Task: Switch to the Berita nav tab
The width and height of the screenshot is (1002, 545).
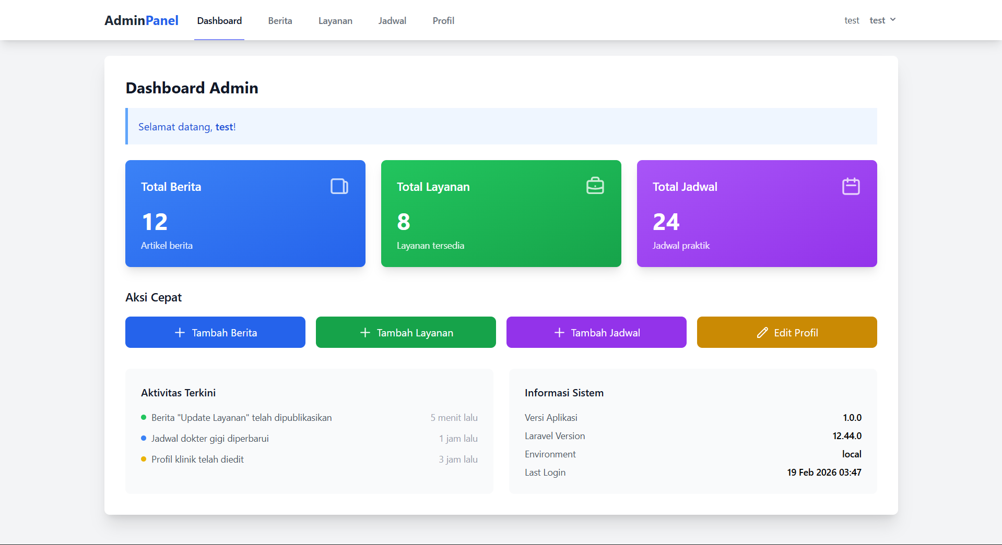Action: 280,21
